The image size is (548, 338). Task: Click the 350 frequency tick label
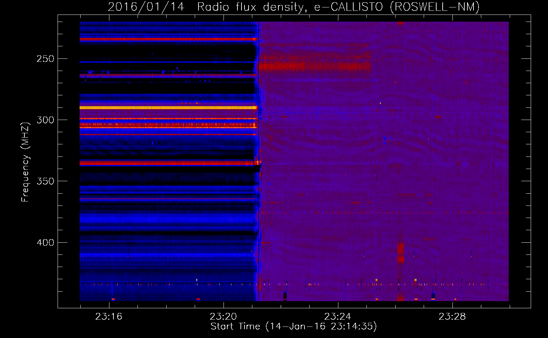[x=45, y=181]
